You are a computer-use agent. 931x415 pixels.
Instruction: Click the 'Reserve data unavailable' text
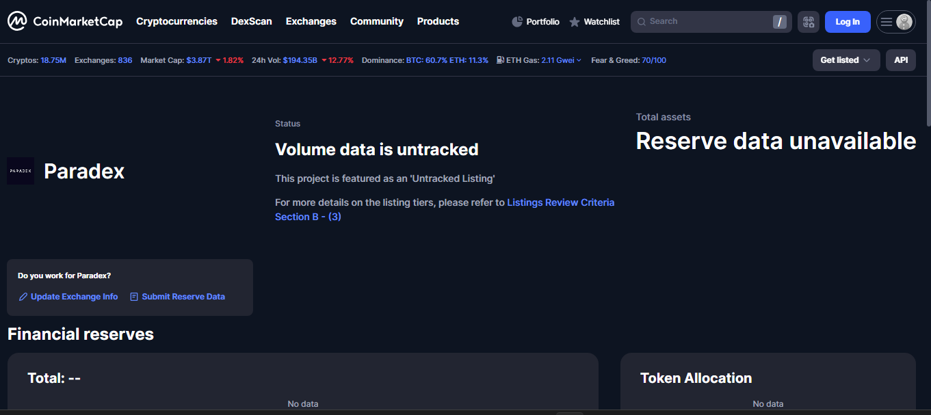coord(776,141)
